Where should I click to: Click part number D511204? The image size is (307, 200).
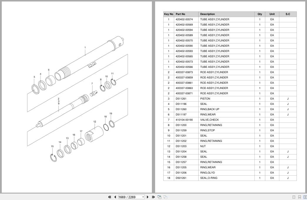coord(181,152)
